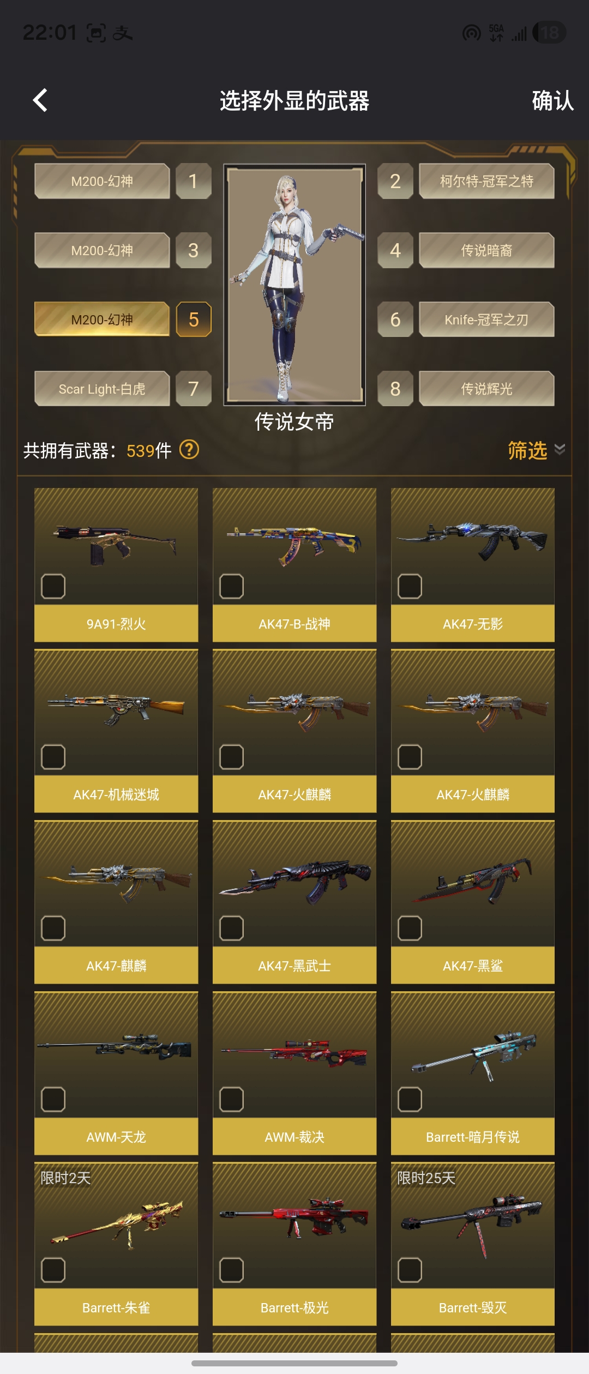Open the help question-mark icon beside weapon count

point(189,450)
